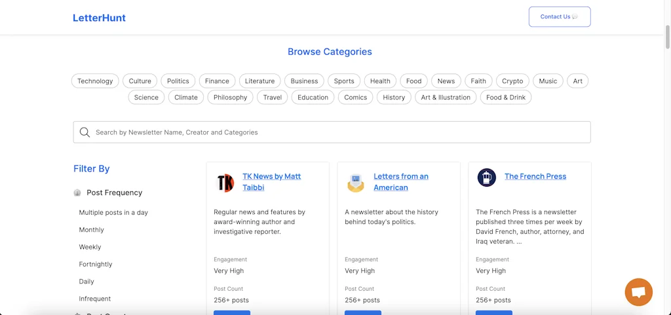The height and width of the screenshot is (315, 671).
Task: Select the Weekly post frequency filter
Action: (x=90, y=247)
